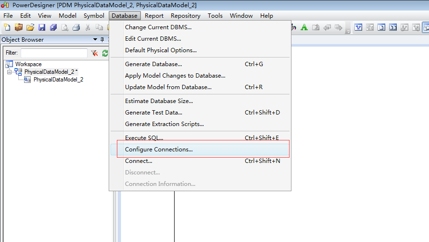This screenshot has height=242, width=429.
Task: Choose Generate Test Data
Action: click(x=200, y=112)
